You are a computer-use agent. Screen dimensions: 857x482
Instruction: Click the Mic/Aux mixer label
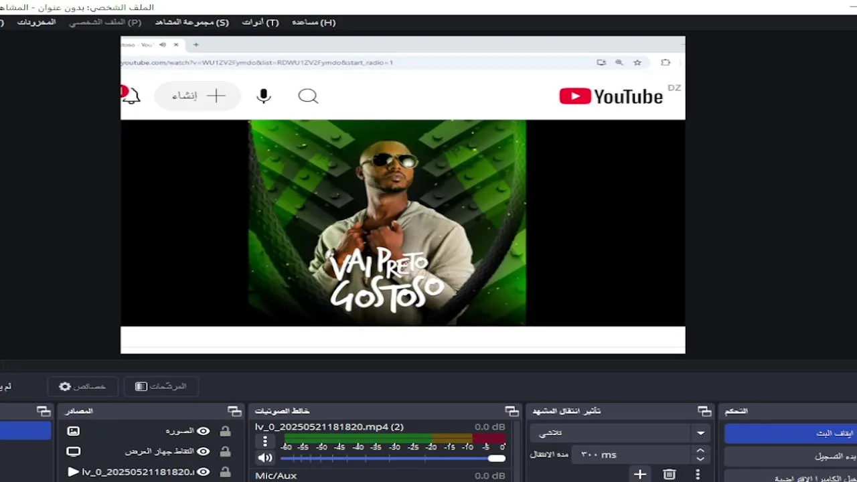point(276,475)
